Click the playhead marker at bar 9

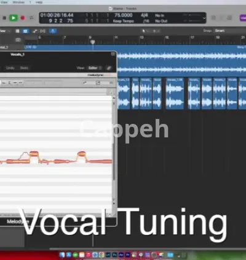[x=93, y=42]
